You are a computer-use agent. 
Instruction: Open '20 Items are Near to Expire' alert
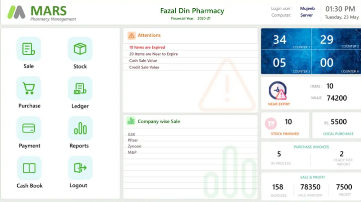pyautogui.click(x=153, y=54)
